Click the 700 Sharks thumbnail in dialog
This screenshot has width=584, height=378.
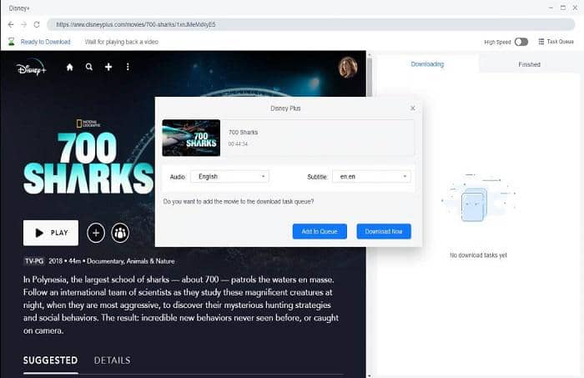tap(191, 138)
